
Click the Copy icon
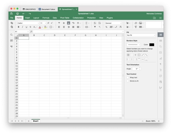coord(12,23)
